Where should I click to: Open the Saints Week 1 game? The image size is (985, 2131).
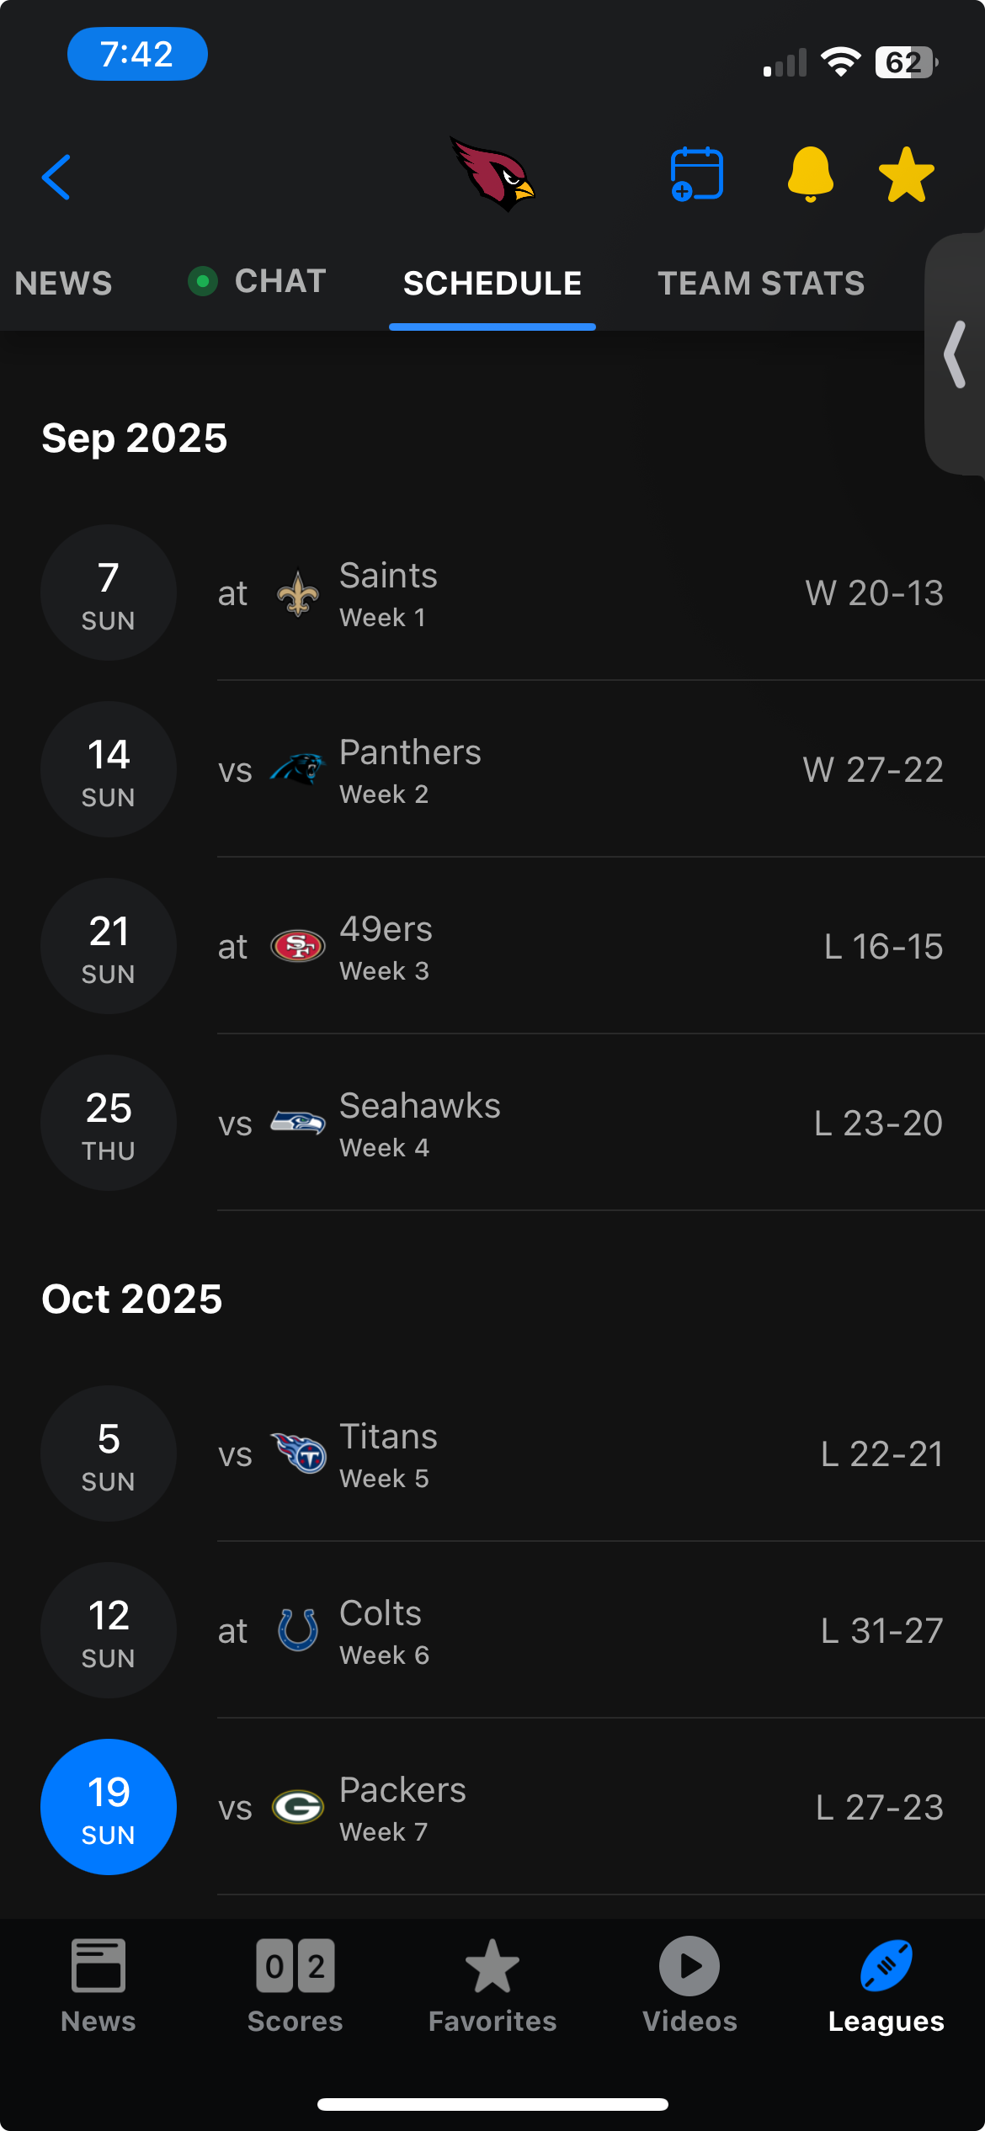[581, 593]
